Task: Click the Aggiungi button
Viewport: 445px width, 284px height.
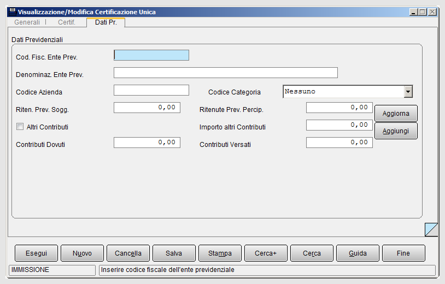Action: (396, 131)
